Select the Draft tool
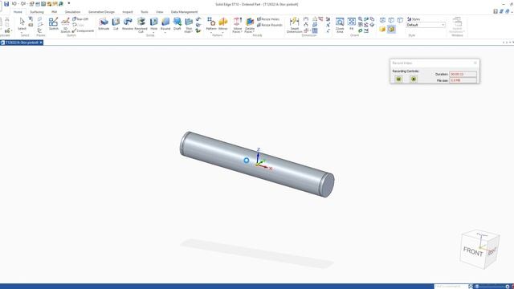Screen dimensions: 514x289 (x=177, y=24)
